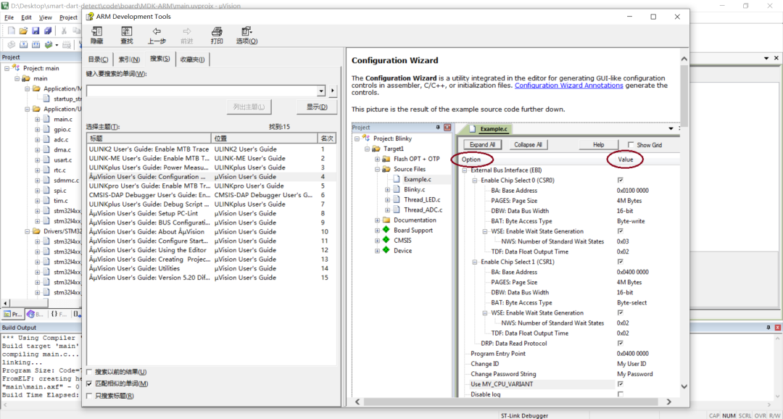
Task: Click the Open file icon in µVision toolbar
Action: pyautogui.click(x=23, y=31)
